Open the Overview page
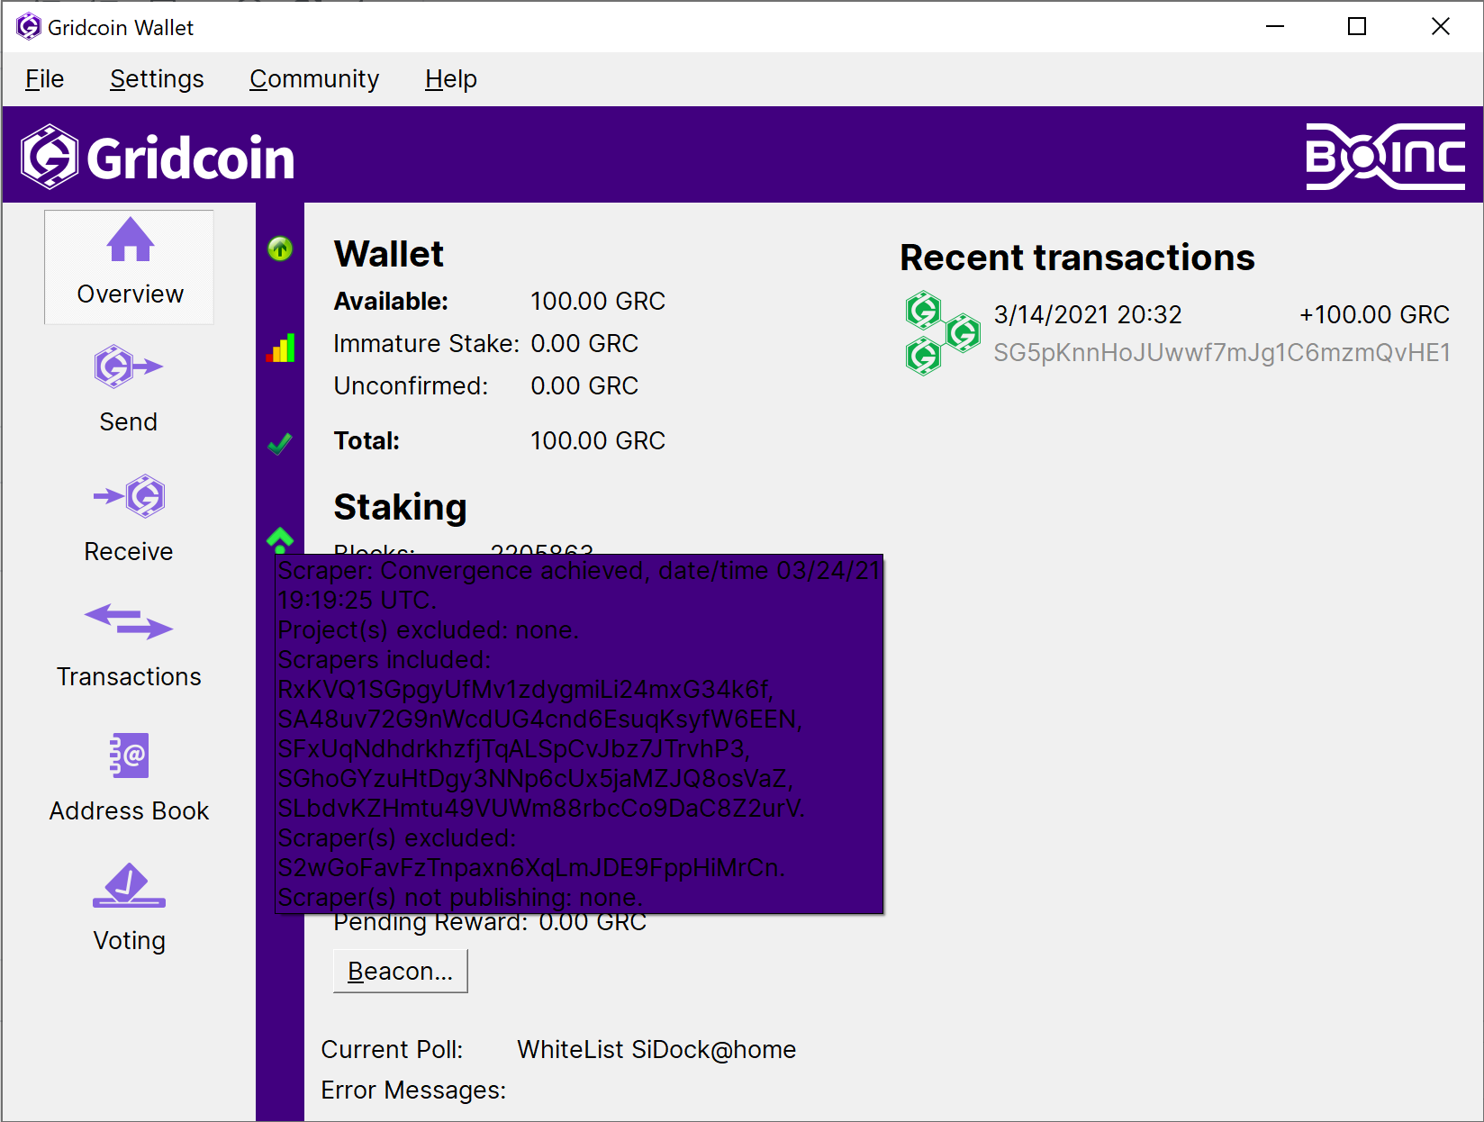1484x1122 pixels. [x=130, y=267]
